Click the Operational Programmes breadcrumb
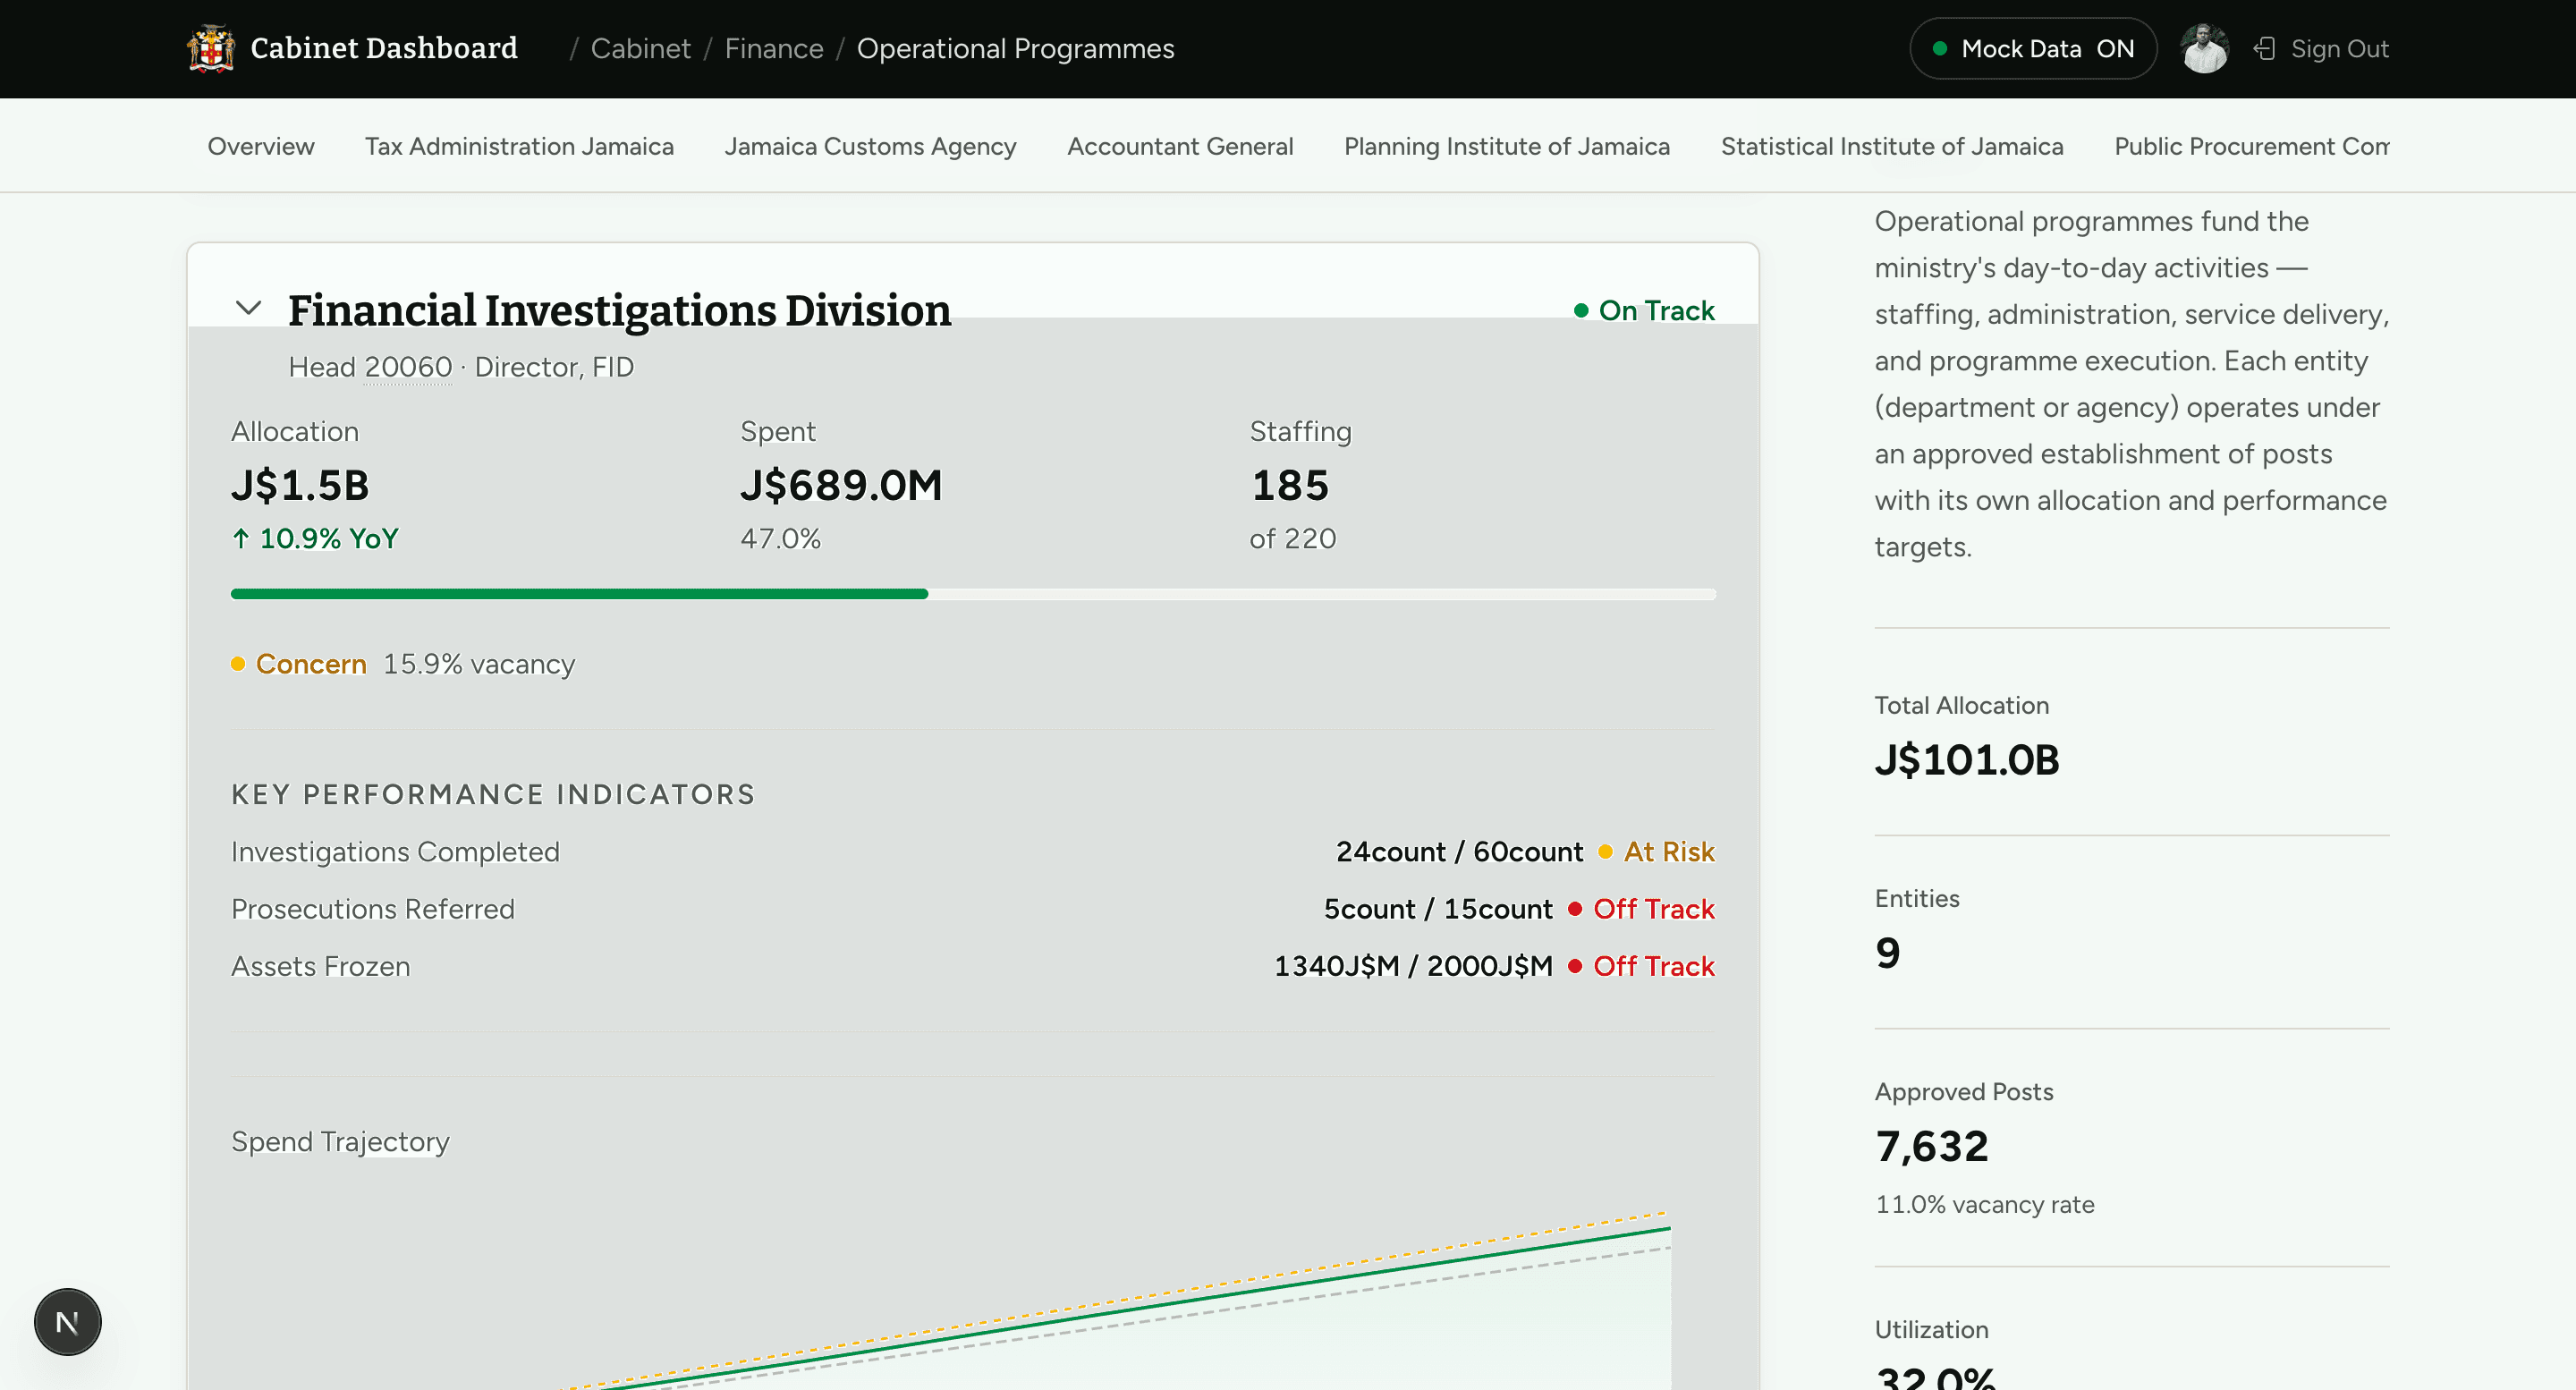2576x1390 pixels. (x=1015, y=48)
